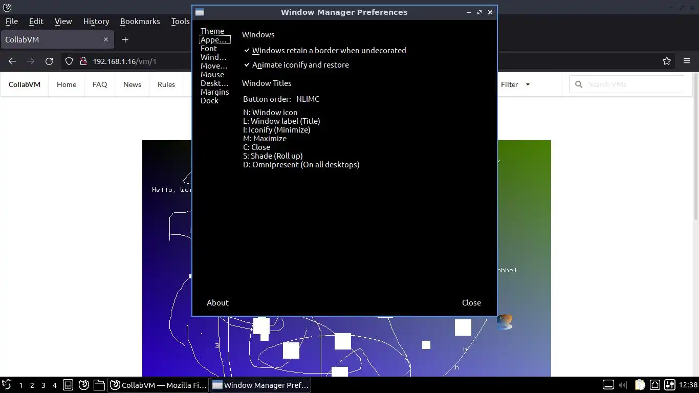Open the tracking protection shield icon
Viewport: 699px width, 393px height.
pyautogui.click(x=69, y=61)
